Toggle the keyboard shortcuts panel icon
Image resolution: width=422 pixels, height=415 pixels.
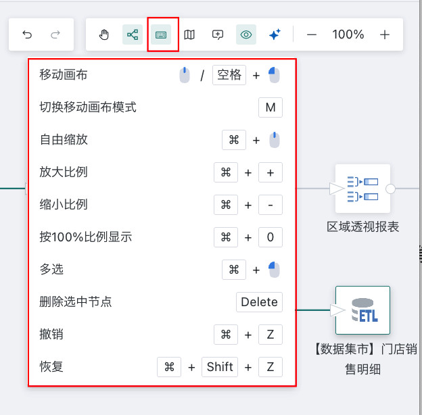point(161,34)
